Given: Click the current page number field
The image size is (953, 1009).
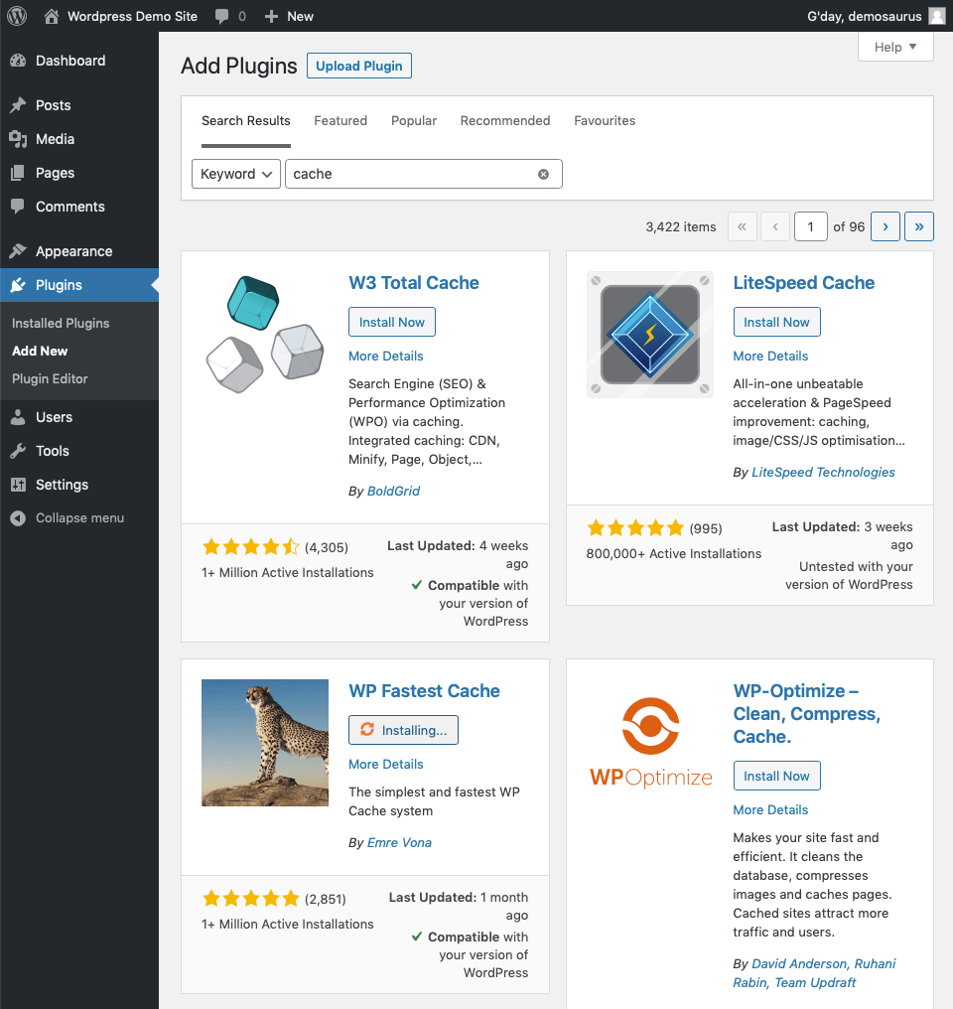Looking at the screenshot, I should (810, 226).
